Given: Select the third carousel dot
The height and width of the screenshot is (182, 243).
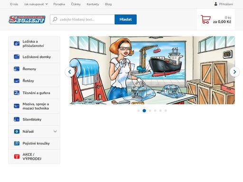Looking at the screenshot, I should [x=150, y=110].
